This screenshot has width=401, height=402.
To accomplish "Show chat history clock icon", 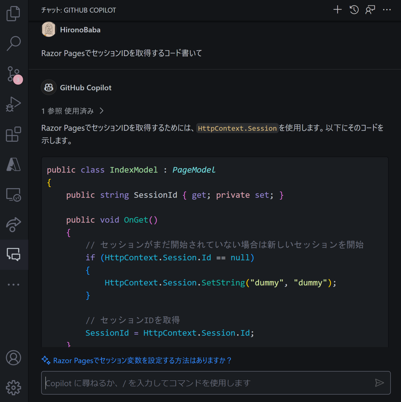I will [x=354, y=10].
